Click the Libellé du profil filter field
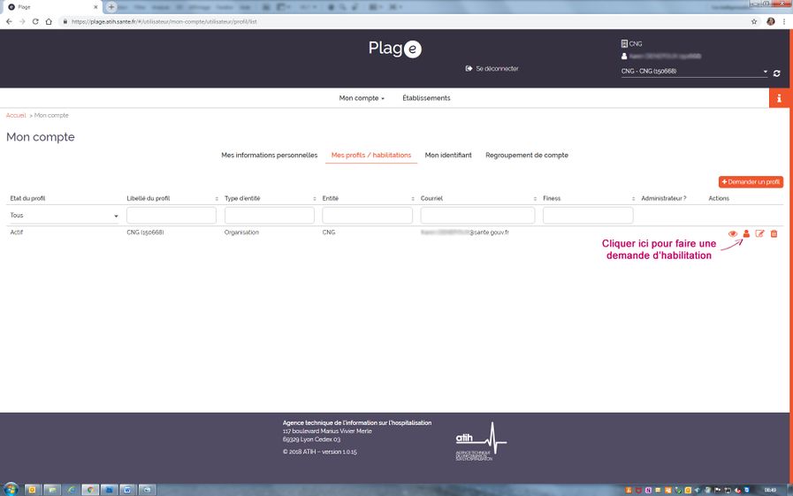Screen dimensions: 793x496 click(x=172, y=216)
